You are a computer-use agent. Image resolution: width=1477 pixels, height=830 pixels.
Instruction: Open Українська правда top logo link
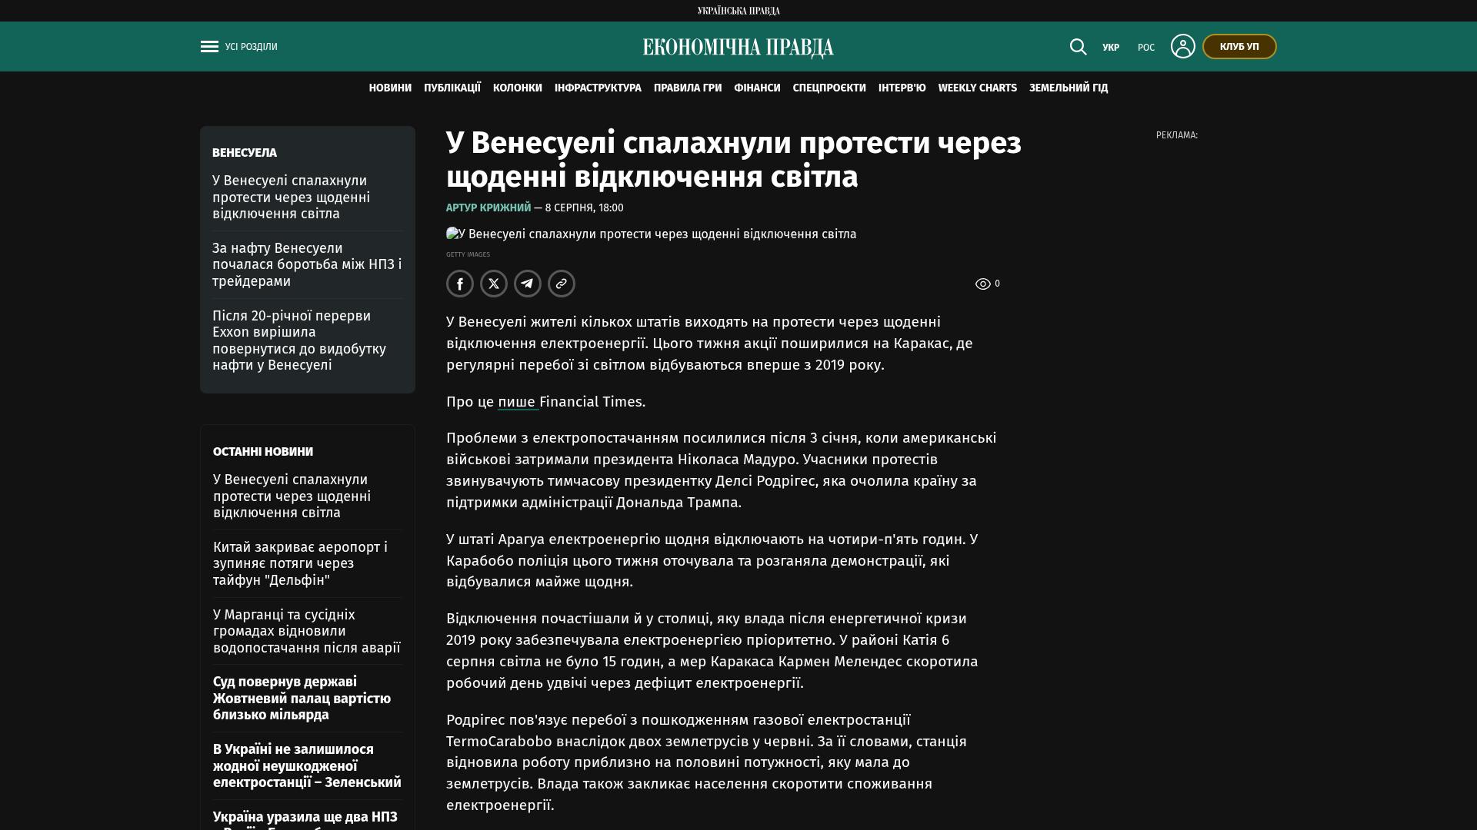(x=738, y=11)
